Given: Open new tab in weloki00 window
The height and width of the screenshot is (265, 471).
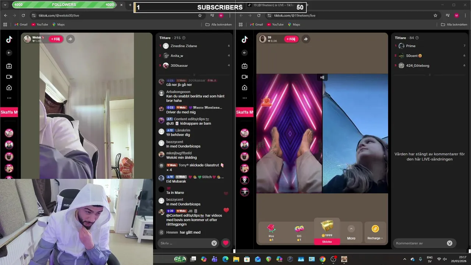Looking at the screenshot, I should (130, 5).
